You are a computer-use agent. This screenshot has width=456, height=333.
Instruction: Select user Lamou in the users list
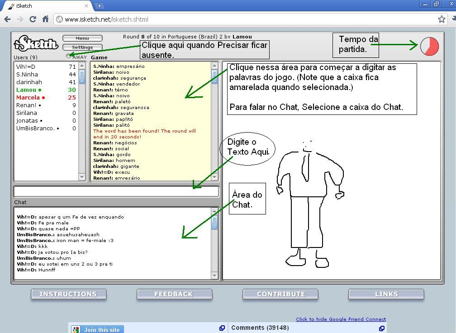coord(46,90)
